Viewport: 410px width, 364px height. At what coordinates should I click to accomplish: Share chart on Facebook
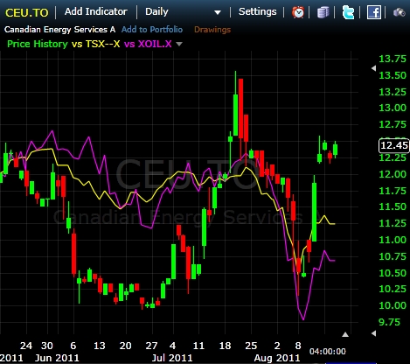point(374,12)
